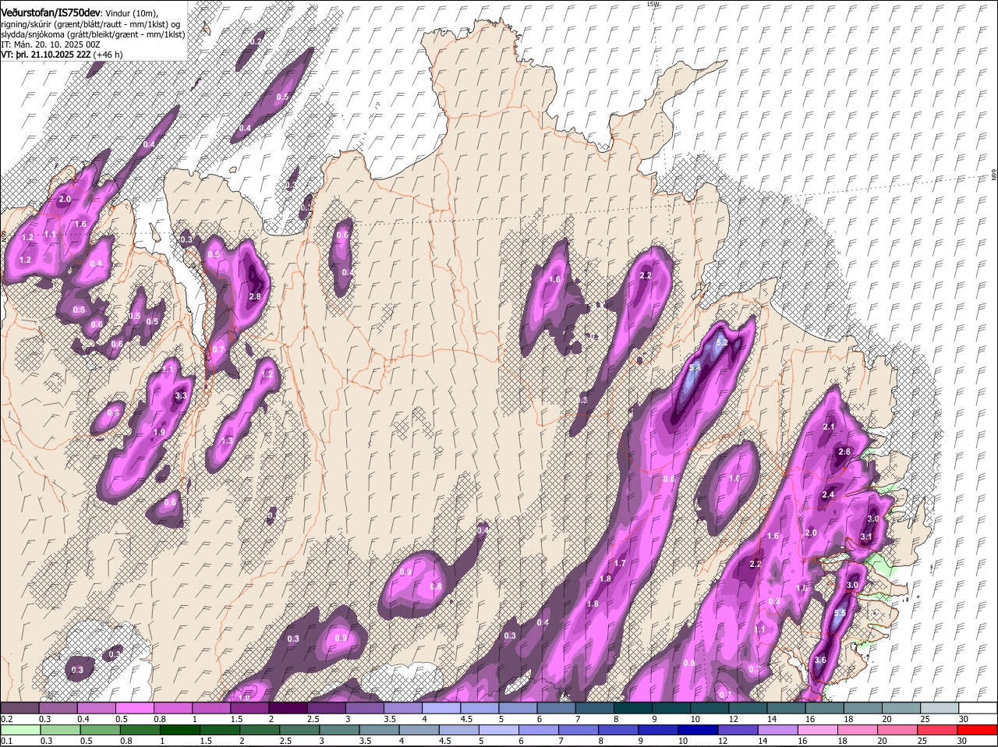Screen dimensions: 998x747
Task: Select the 3.6 precipitation value label
Action: coord(819,660)
